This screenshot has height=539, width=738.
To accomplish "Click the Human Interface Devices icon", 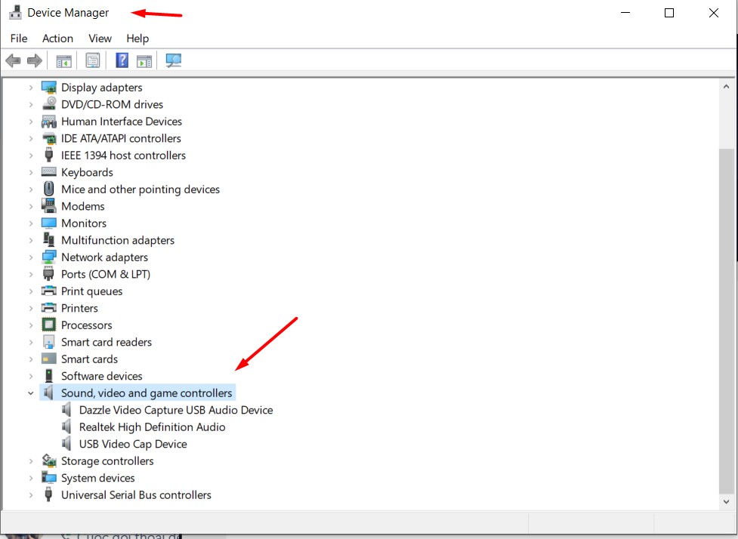I will [49, 122].
